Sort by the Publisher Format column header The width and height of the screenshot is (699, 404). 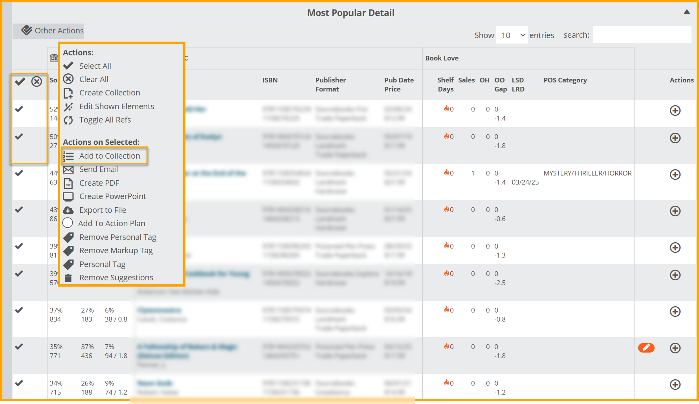point(330,84)
